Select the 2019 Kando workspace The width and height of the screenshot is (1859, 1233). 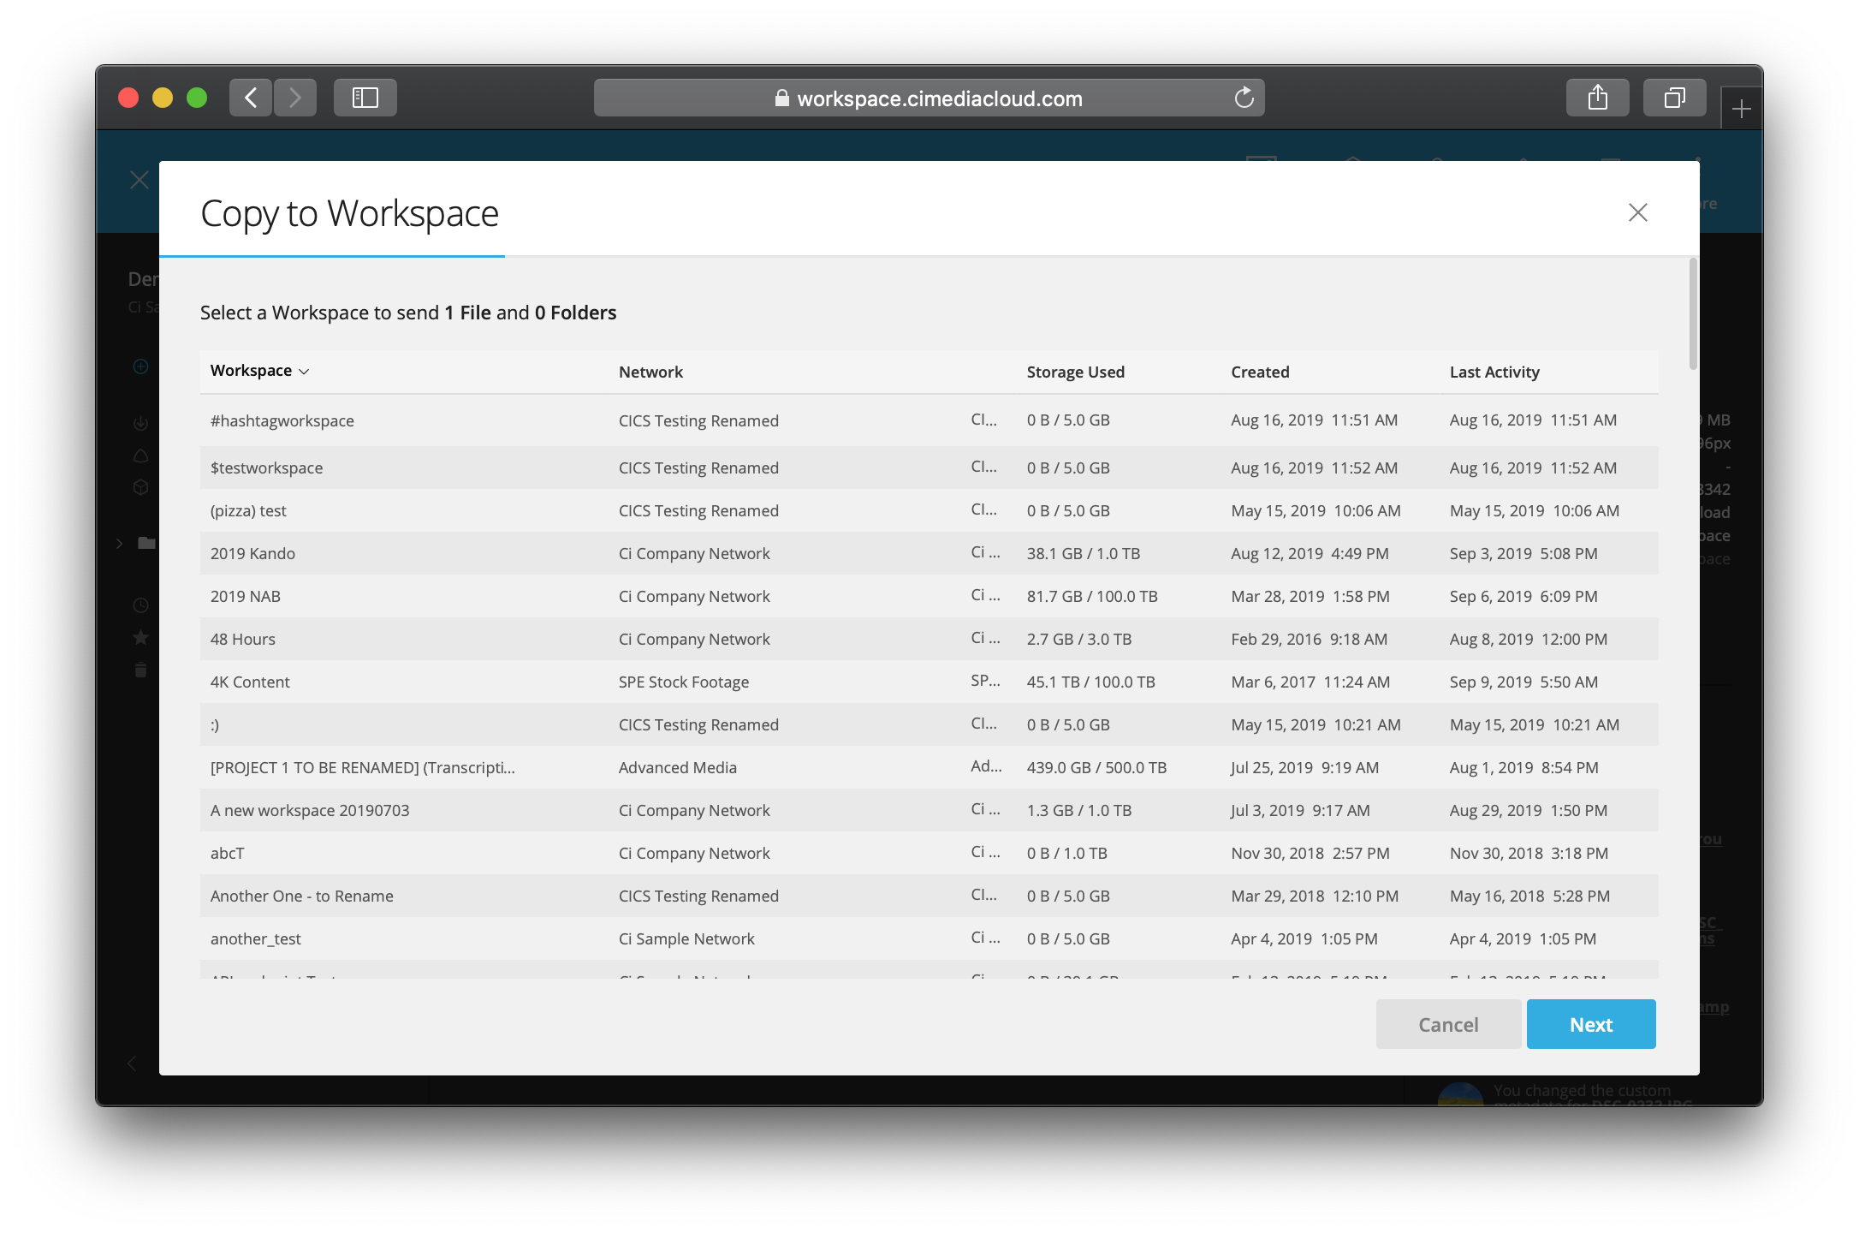tap(929, 553)
